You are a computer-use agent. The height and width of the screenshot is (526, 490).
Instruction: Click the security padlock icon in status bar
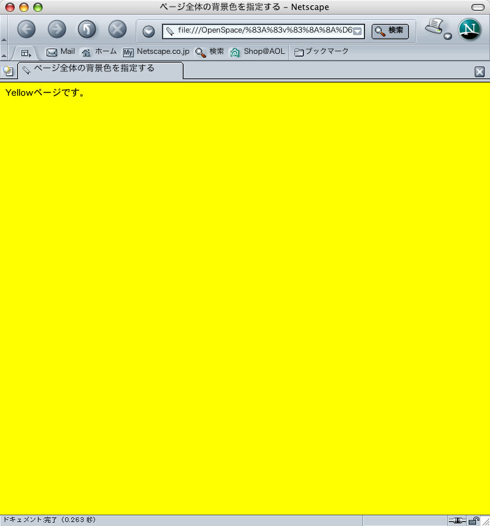click(x=473, y=521)
